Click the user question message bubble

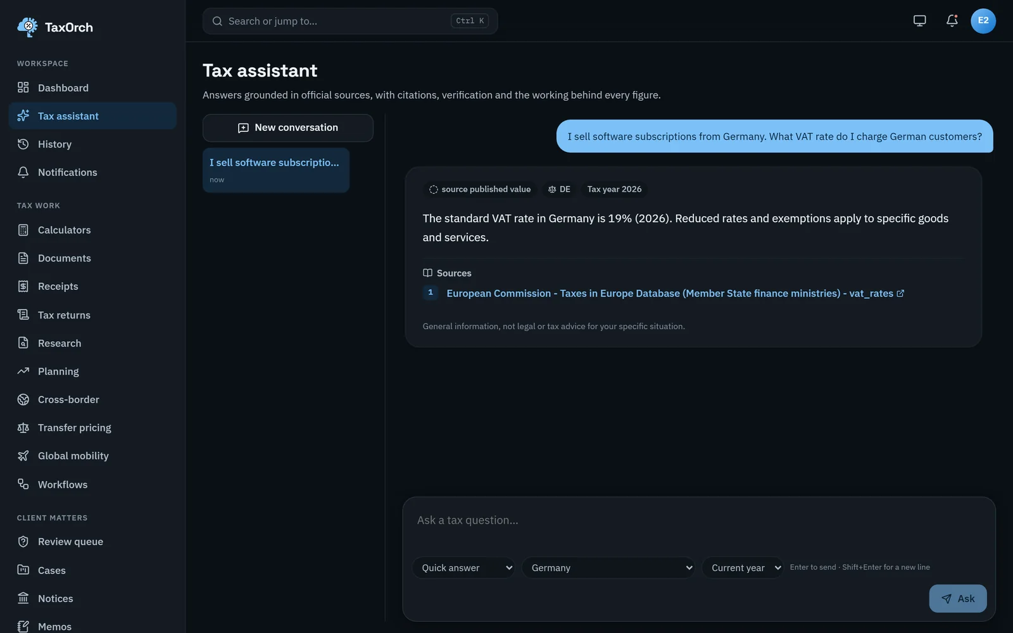[x=774, y=136]
